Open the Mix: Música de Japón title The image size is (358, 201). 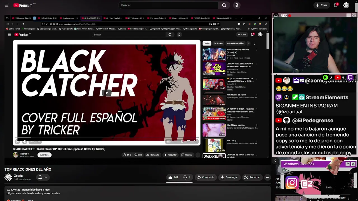pos(236,95)
